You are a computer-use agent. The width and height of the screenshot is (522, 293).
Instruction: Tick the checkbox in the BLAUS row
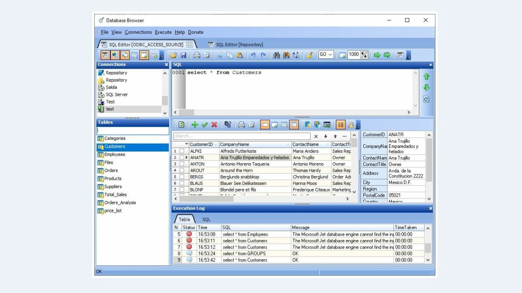point(182,184)
